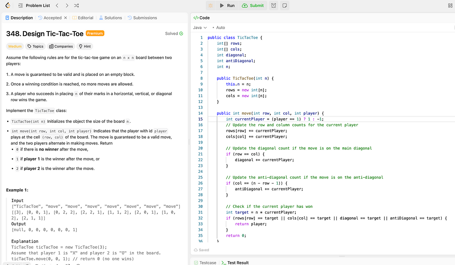The image size is (455, 265).
Task: Click the panel divider handle between description and code
Action: point(189,142)
